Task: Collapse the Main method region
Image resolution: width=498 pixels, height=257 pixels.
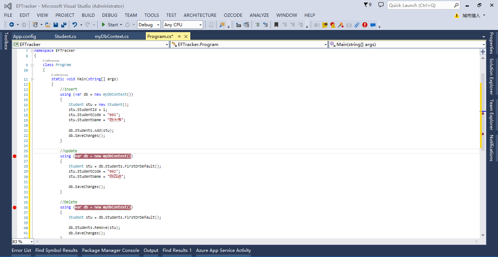Action: click(x=32, y=79)
